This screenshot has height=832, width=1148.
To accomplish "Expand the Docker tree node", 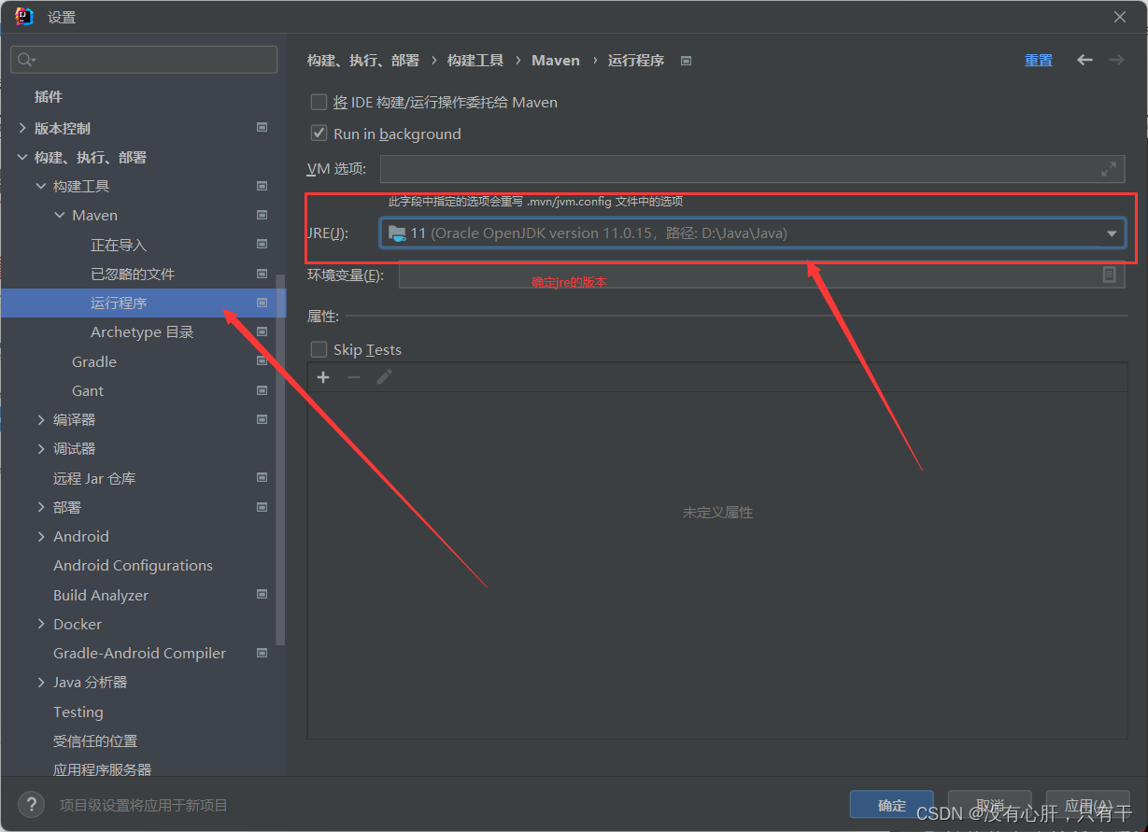I will 41,624.
